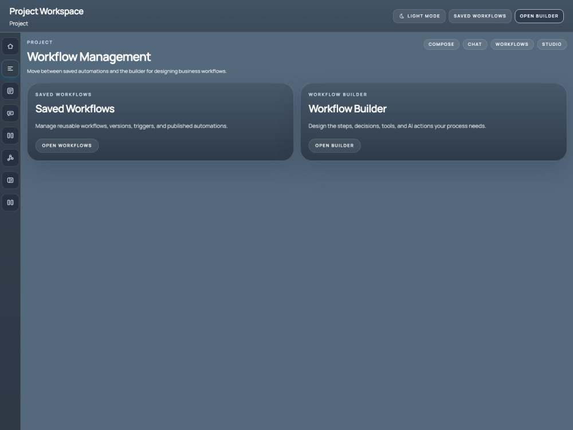Screen dimensions: 573x430
Task: Switch to Light Mode
Action: pos(419,16)
